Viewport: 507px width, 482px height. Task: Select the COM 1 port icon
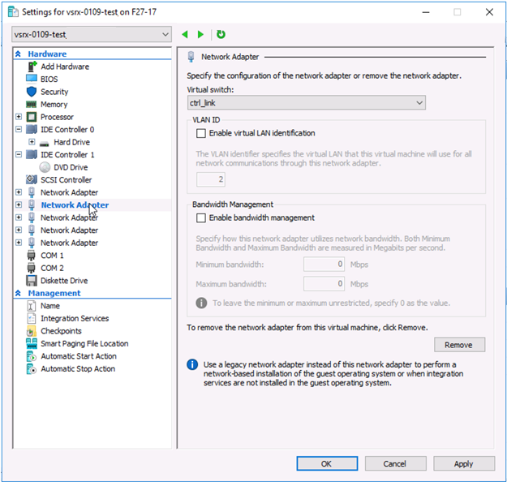coord(31,256)
